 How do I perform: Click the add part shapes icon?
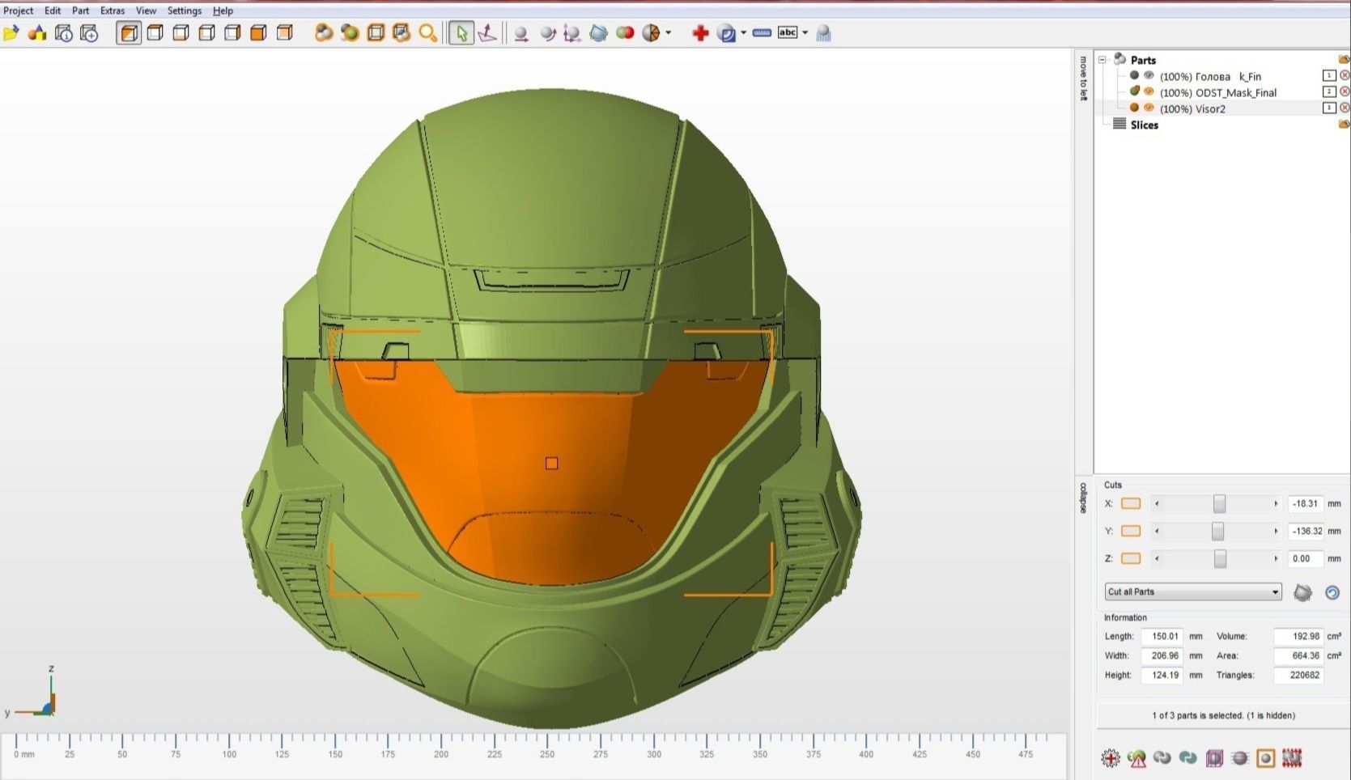coord(37,33)
